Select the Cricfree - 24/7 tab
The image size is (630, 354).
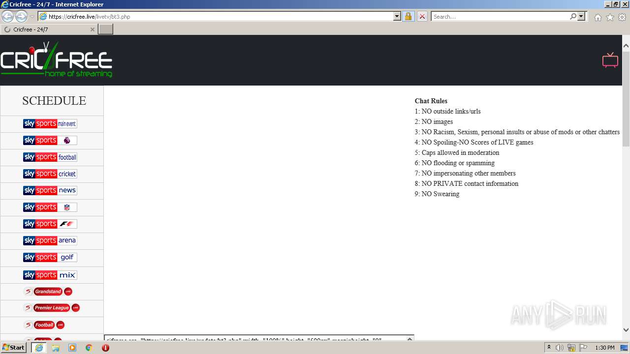[48, 29]
